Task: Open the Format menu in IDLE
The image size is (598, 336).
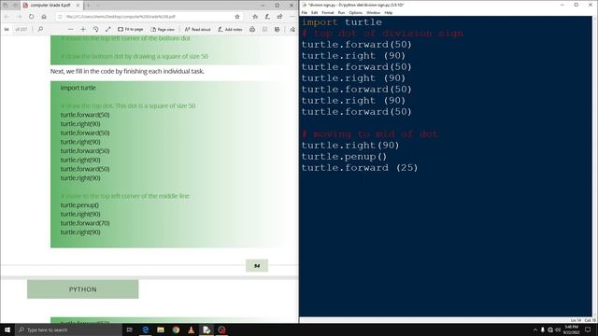Action: click(328, 12)
